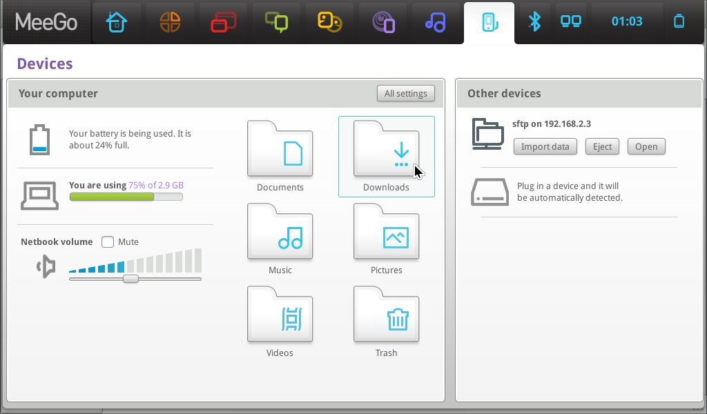The height and width of the screenshot is (414, 707).
Task: Click the 'Your computer' section header
Action: 58,93
